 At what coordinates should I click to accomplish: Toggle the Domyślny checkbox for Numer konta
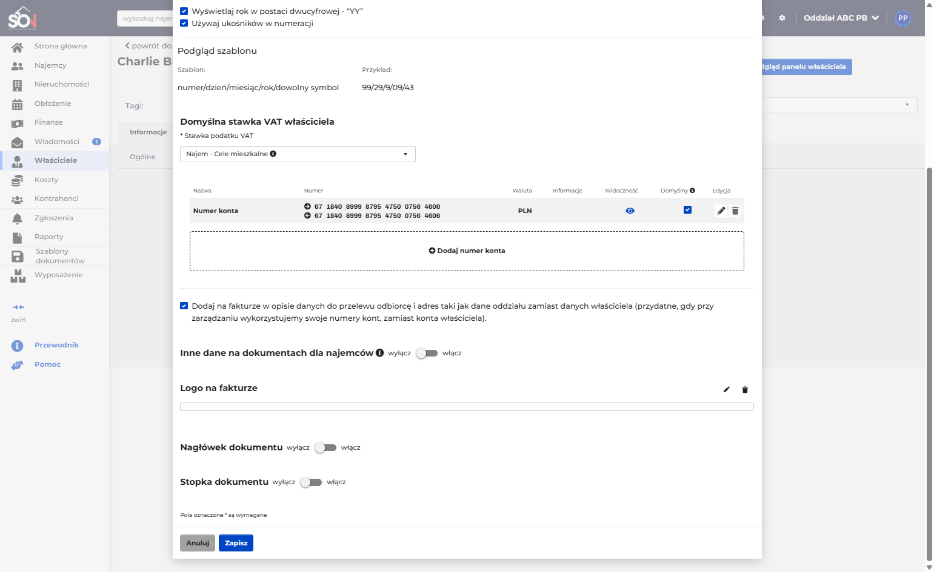pyautogui.click(x=687, y=209)
